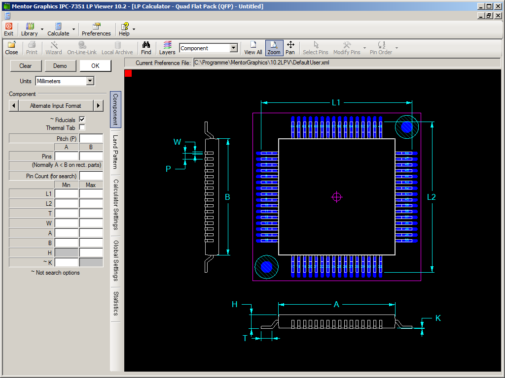
Task: Open the Library tool
Action: point(29,29)
